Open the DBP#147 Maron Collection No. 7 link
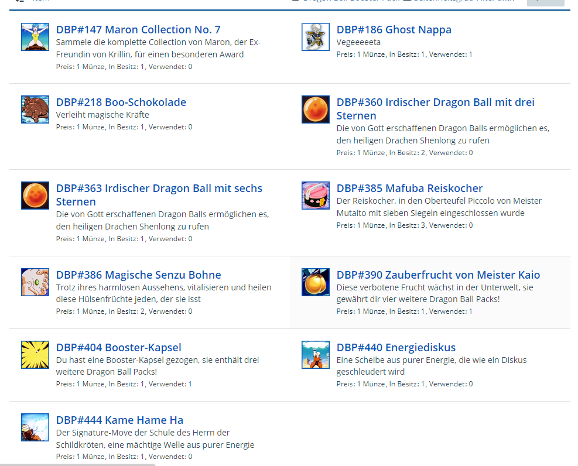This screenshot has width=578, height=466. click(138, 30)
